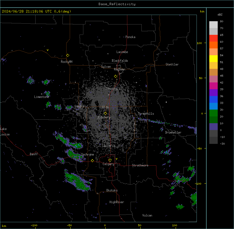234x229 pixels.
Task: Click the Lake Louise label
Action: [x=5, y=132]
